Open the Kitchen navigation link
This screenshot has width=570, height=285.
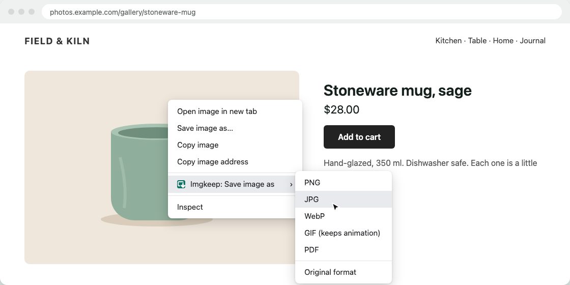pyautogui.click(x=448, y=41)
